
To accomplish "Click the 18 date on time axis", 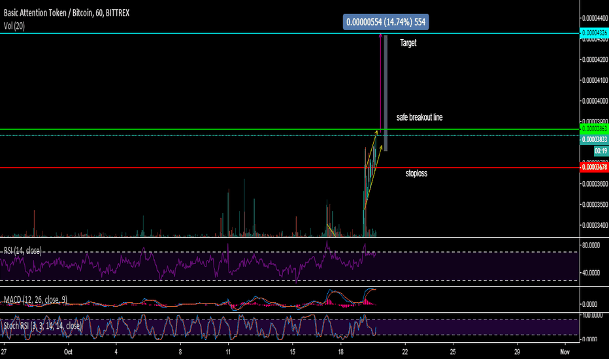I will coord(340,352).
